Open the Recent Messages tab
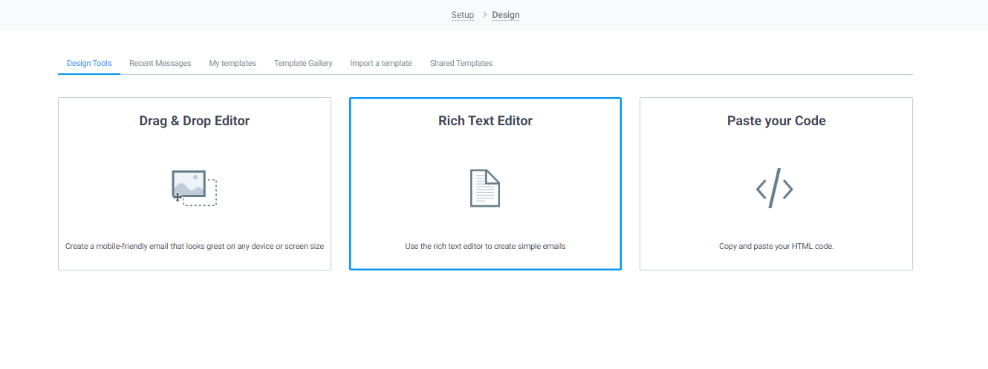The image size is (988, 369). 160,64
